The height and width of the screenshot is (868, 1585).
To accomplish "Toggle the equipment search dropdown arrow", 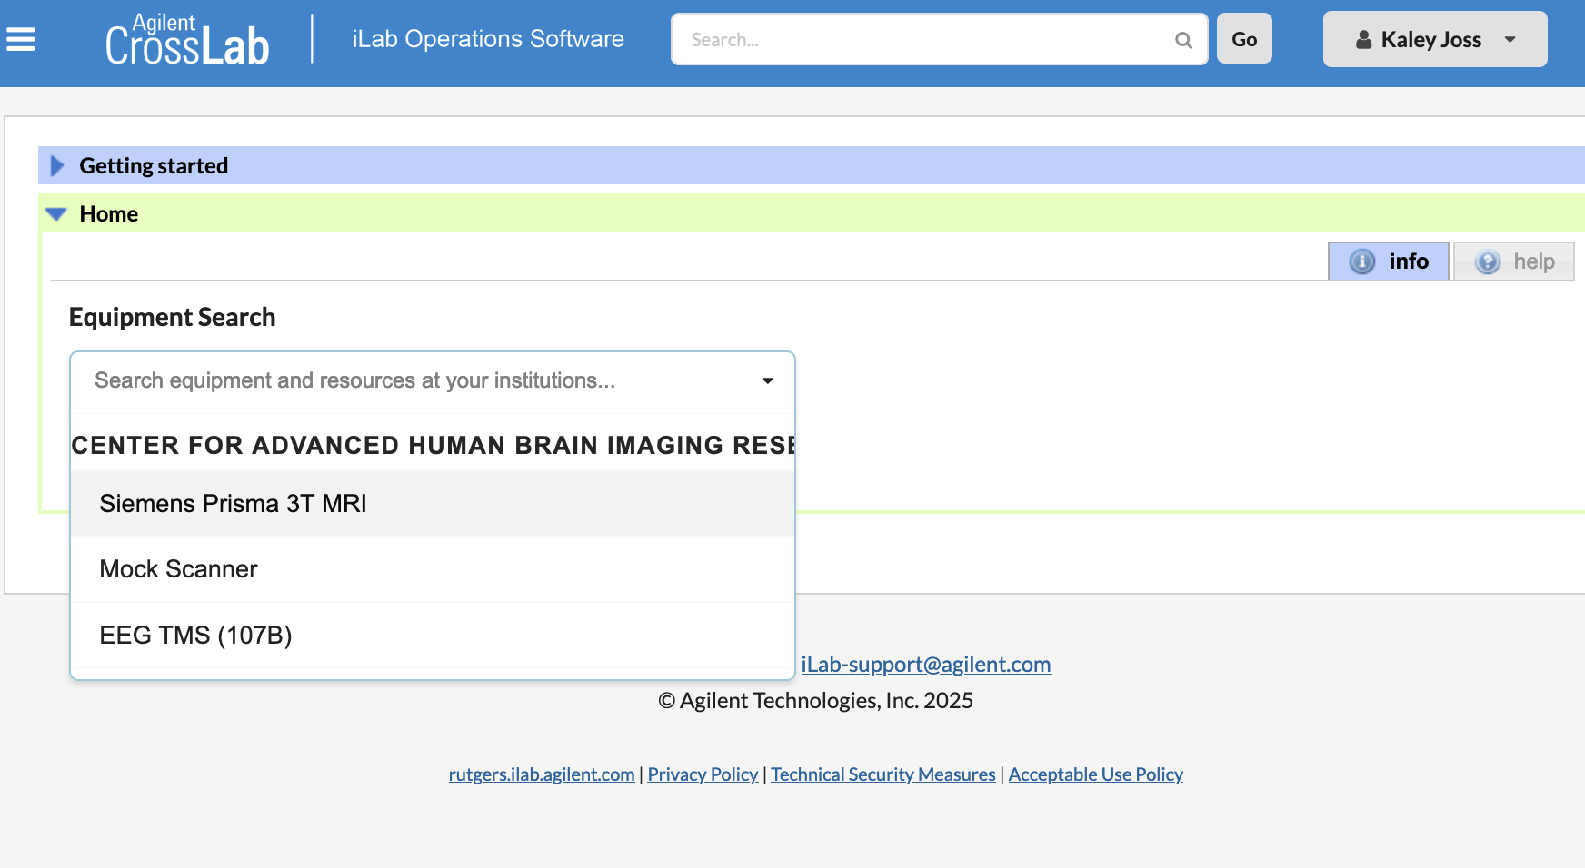I will click(768, 380).
